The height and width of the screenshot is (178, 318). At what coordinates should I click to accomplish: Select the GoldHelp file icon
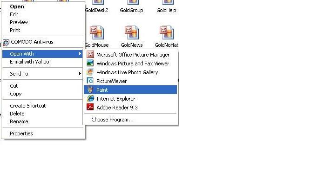tap(168, 2)
